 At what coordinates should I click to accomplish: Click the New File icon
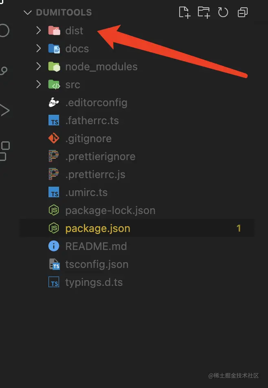coord(185,12)
